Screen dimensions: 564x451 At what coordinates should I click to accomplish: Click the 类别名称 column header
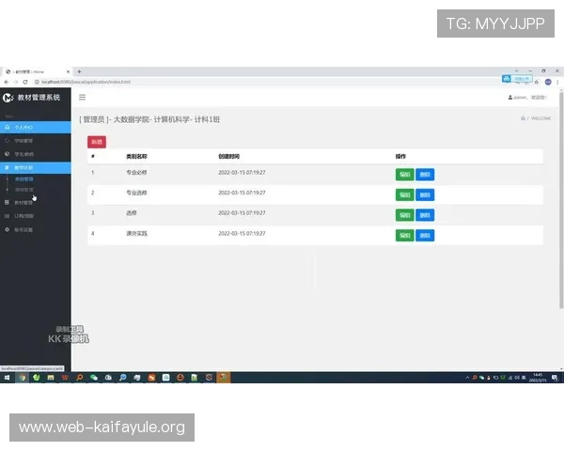point(136,157)
